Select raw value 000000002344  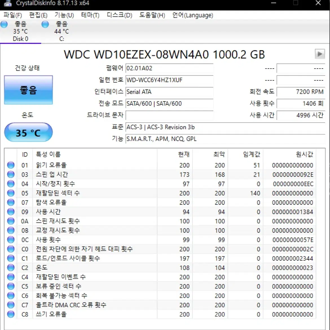click(292, 258)
